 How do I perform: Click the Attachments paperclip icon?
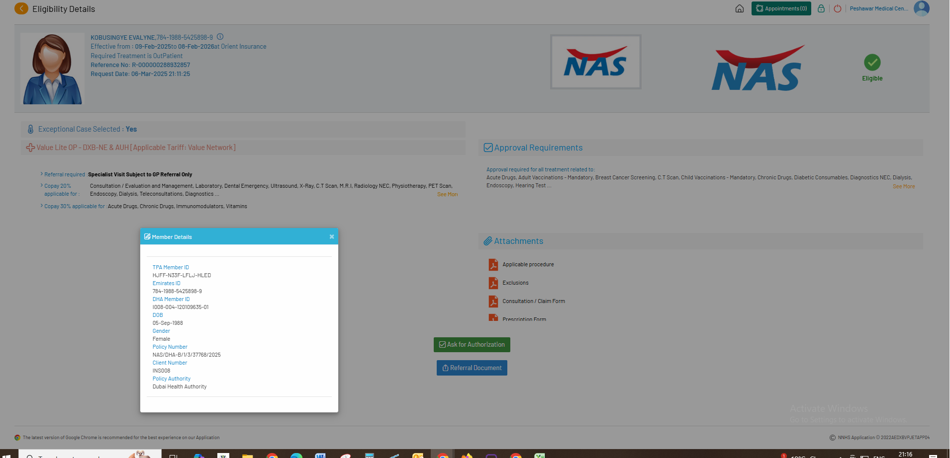[x=488, y=241]
